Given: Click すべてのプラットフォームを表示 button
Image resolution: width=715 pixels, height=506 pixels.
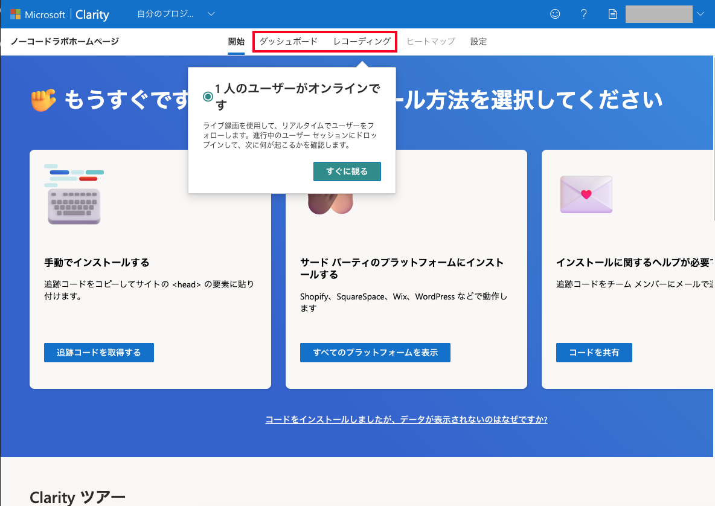Looking at the screenshot, I should 375,353.
